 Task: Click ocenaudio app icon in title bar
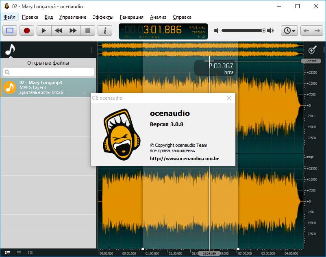[7, 6]
